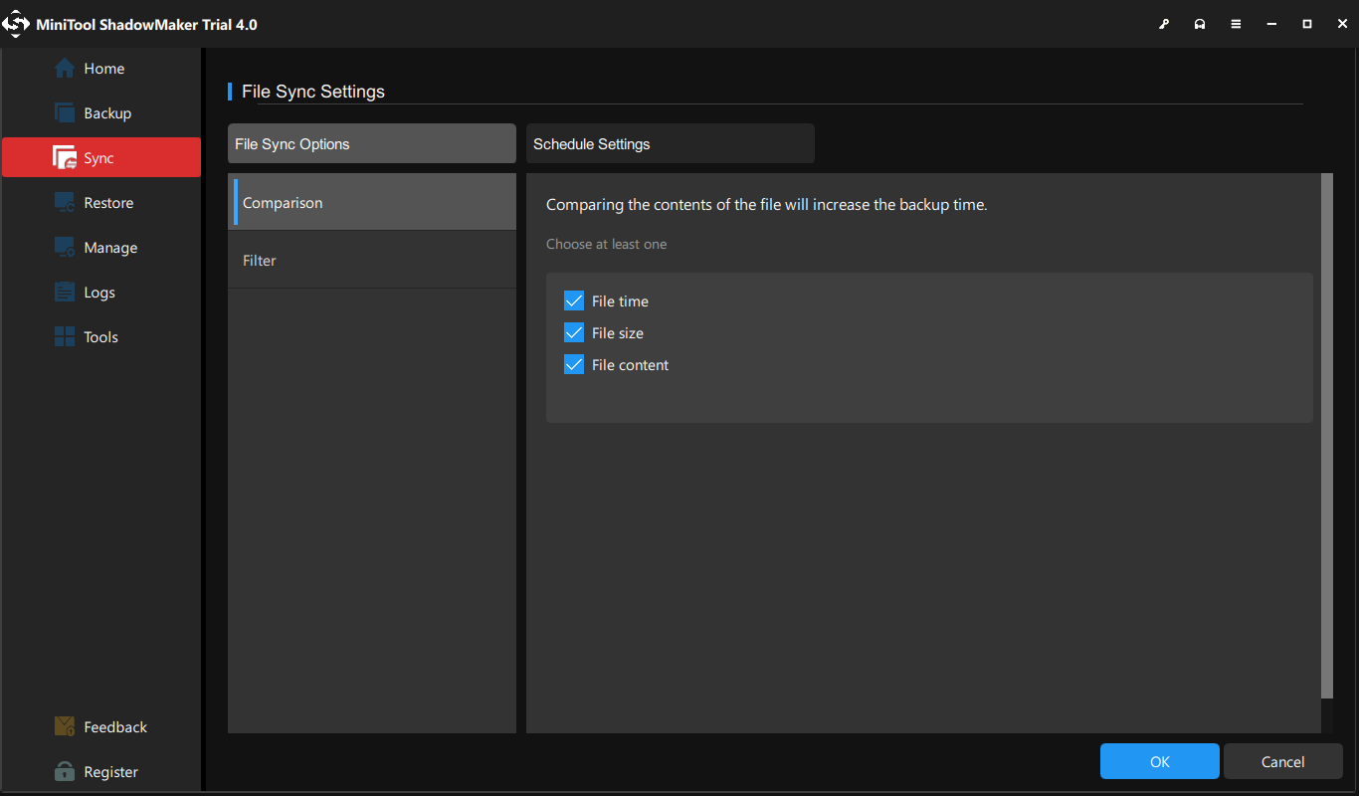Click the Sync icon in sidebar
This screenshot has height=796, width=1359.
[x=65, y=158]
